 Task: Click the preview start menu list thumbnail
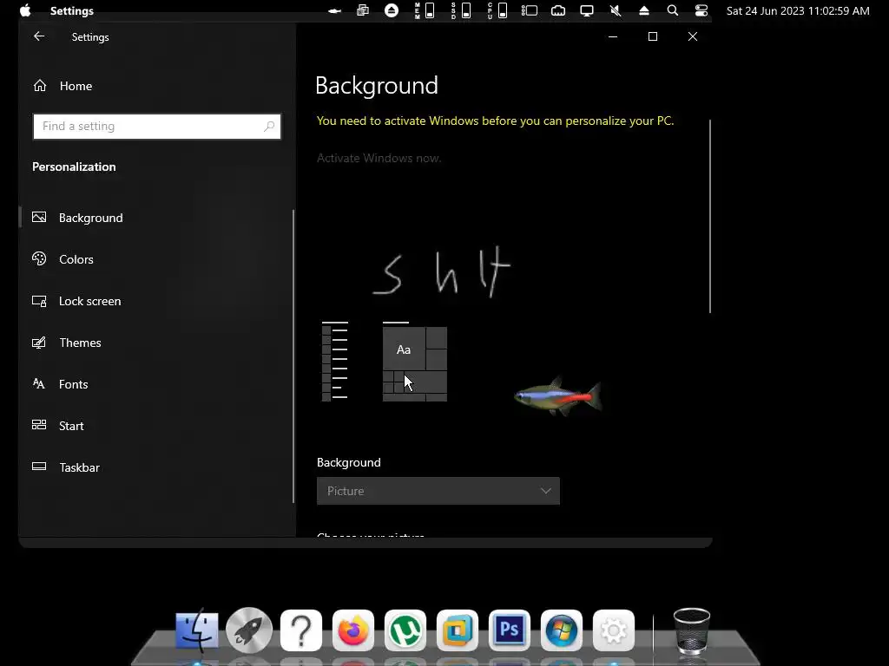[x=335, y=361]
